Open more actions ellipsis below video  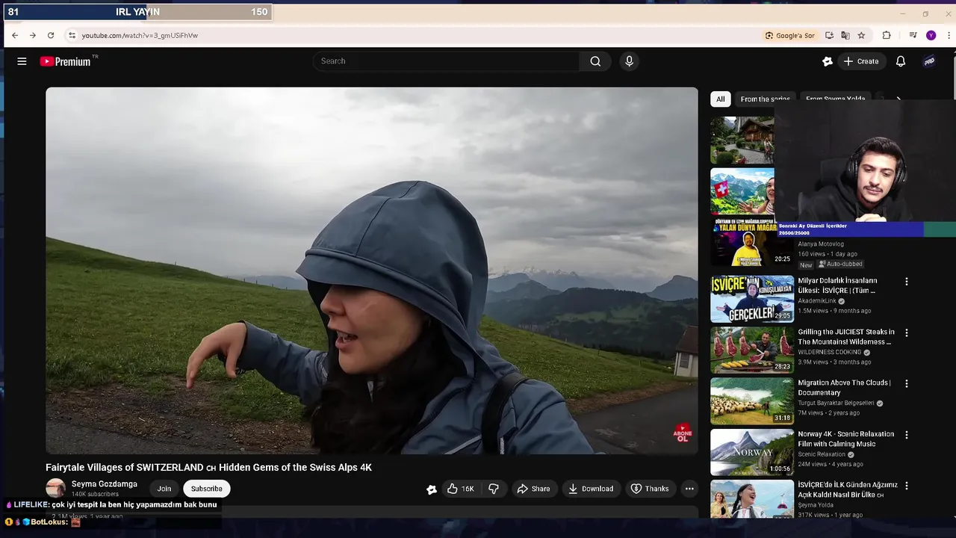pyautogui.click(x=689, y=489)
